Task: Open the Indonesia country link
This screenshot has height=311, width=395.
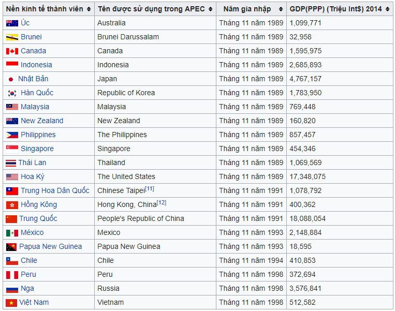Action: tap(37, 65)
